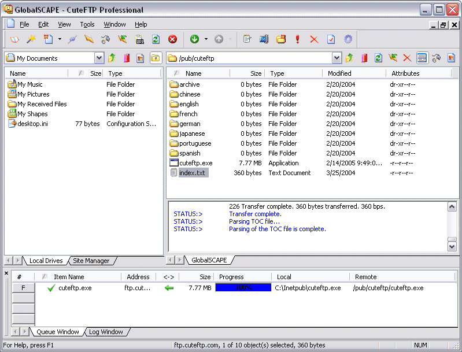Open the Tools menu
This screenshot has height=352, width=462.
tap(87, 24)
